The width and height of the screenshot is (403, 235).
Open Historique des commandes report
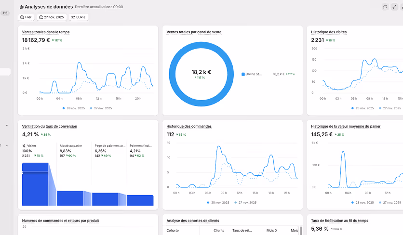[189, 126]
